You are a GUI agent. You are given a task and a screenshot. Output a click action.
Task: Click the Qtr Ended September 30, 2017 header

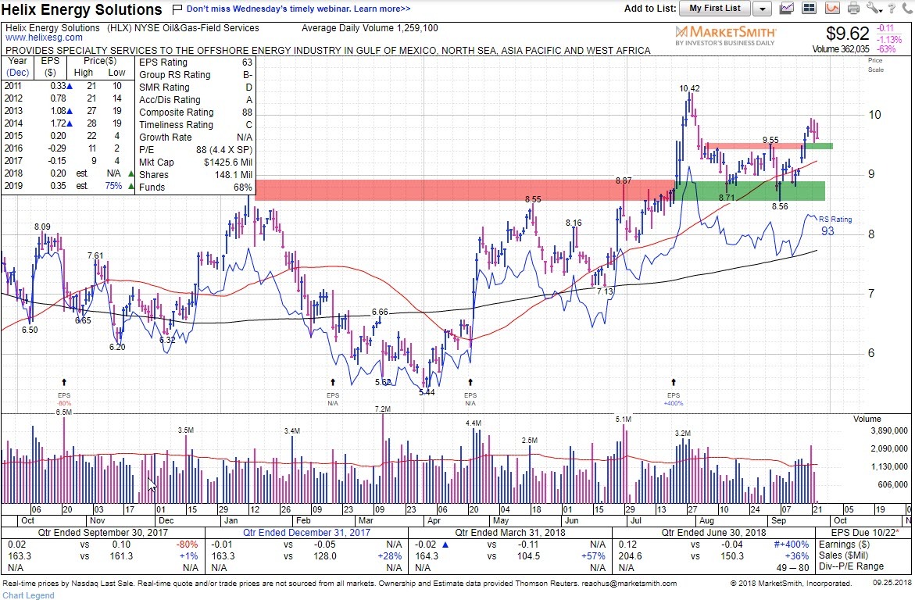(102, 533)
